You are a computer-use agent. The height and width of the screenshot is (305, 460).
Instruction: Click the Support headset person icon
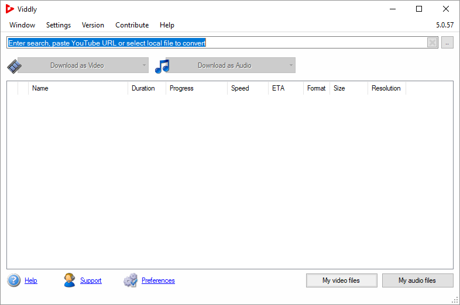coord(70,280)
